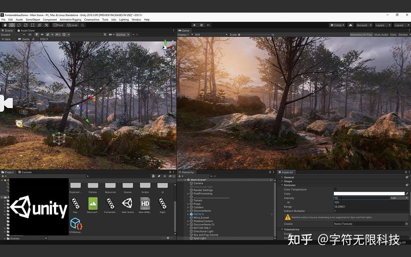Open the Lighting menu
Image resolution: width=411 pixels, height=257 pixels.
(124, 20)
